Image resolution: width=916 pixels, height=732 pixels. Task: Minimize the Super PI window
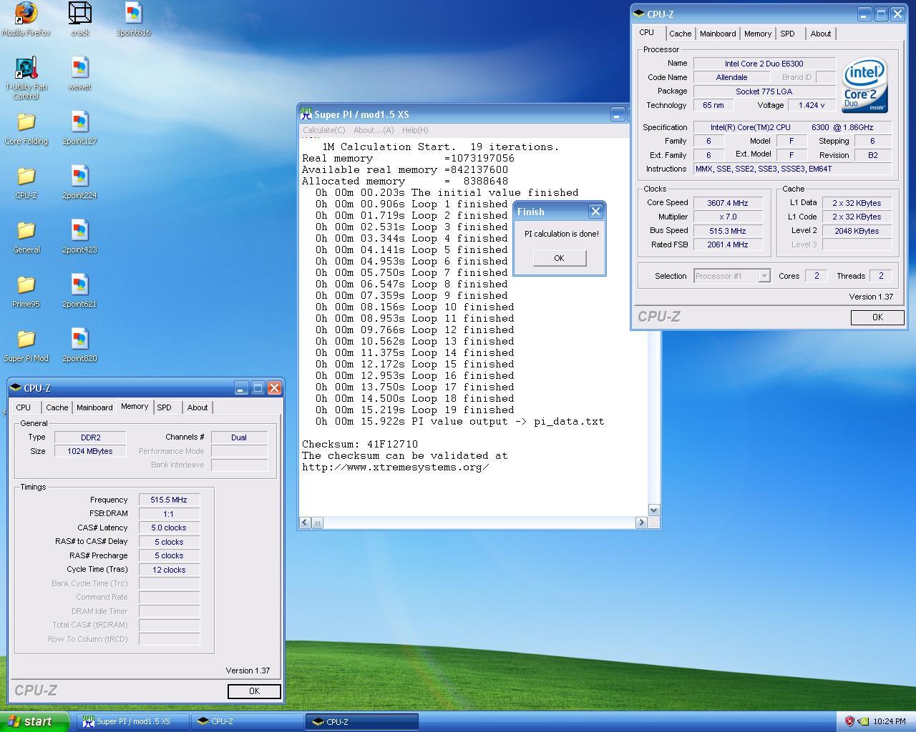pos(618,114)
